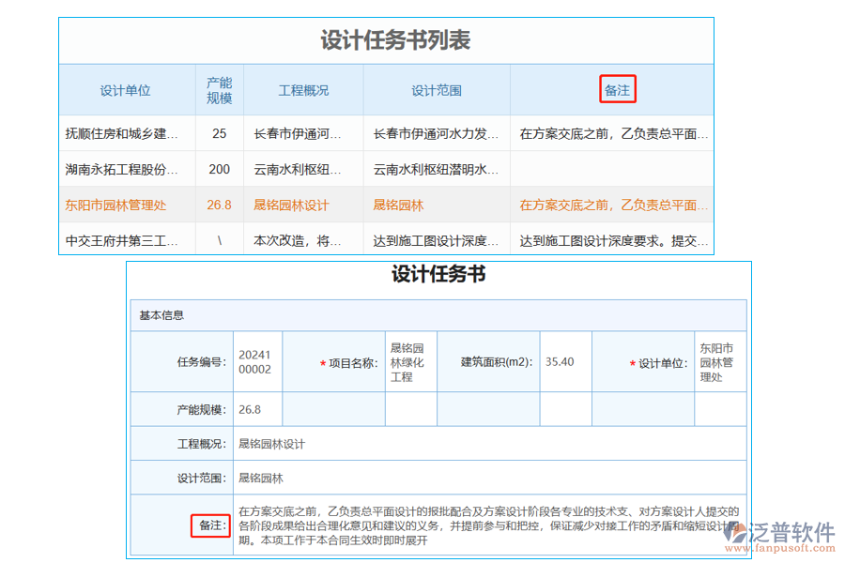The width and height of the screenshot is (845, 563).
Task: Click the 产能规模 column header
Action: coord(219,89)
